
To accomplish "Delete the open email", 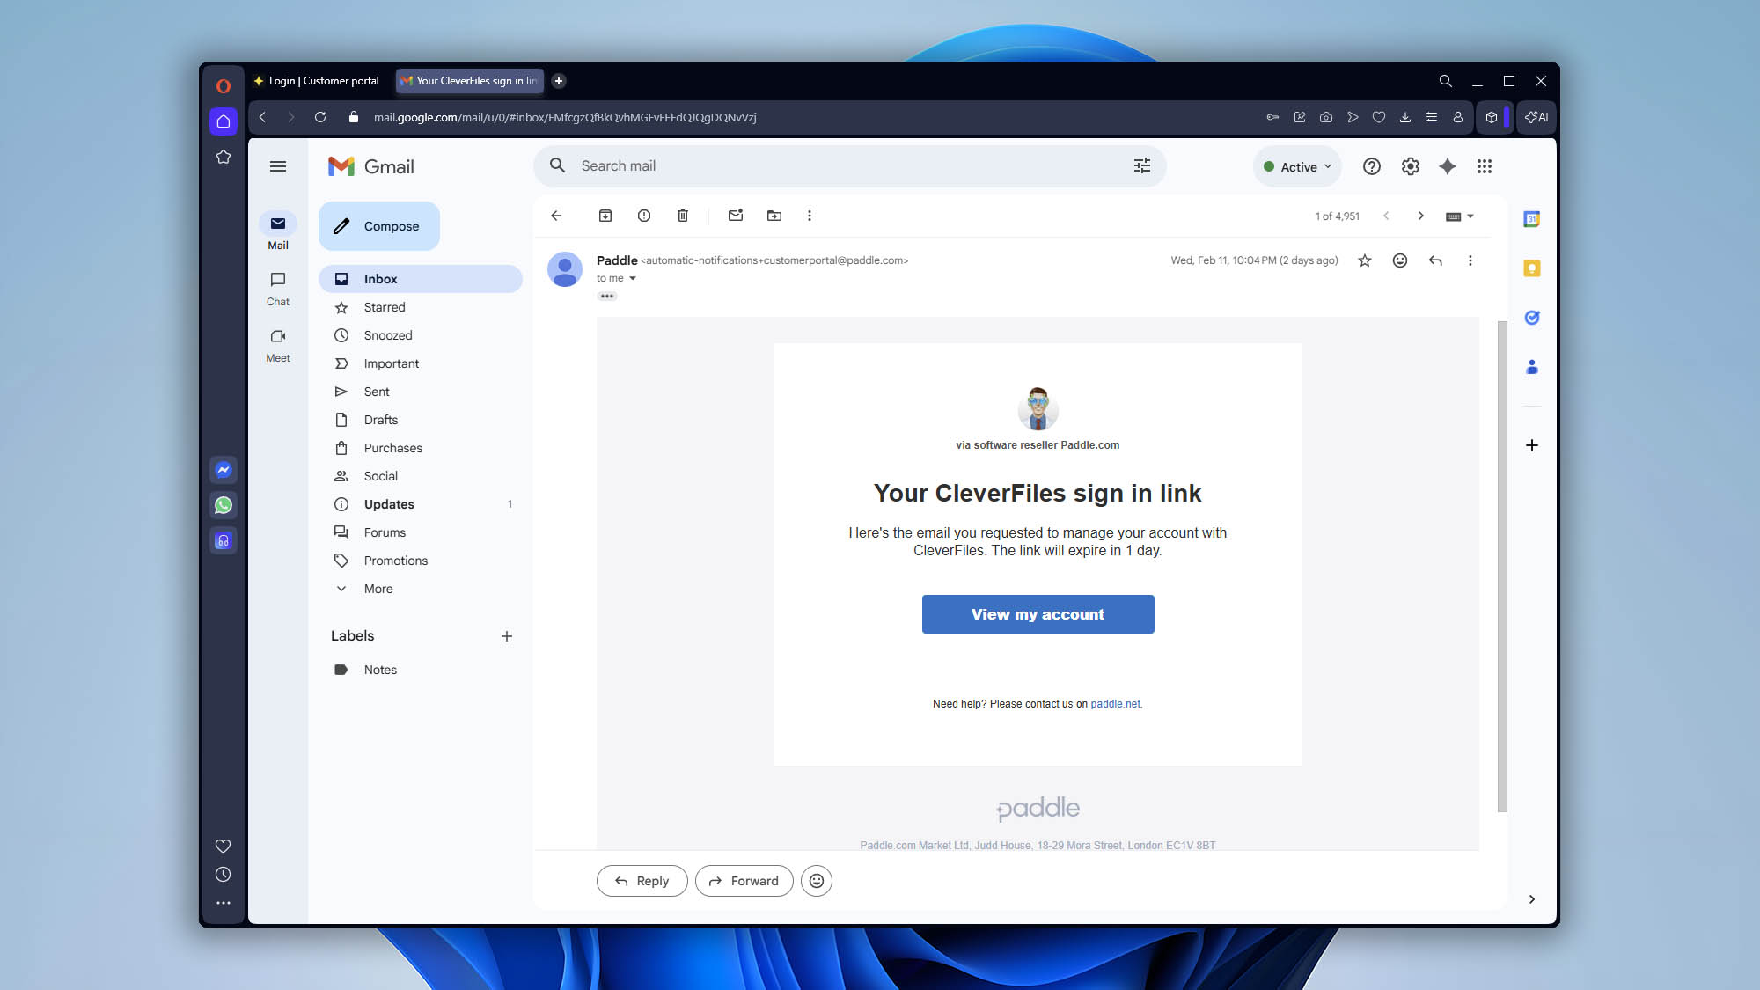I will (x=682, y=216).
